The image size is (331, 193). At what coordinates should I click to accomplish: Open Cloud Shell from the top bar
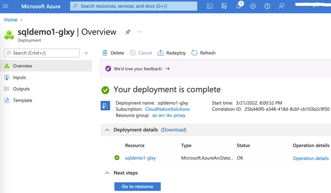coord(209,6)
